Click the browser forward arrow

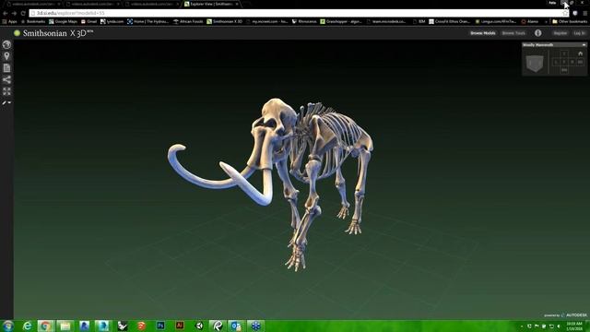[x=14, y=13]
